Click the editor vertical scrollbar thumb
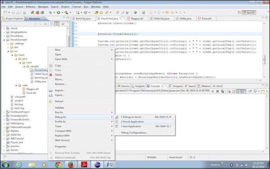The height and width of the screenshot is (169, 270). (264, 59)
